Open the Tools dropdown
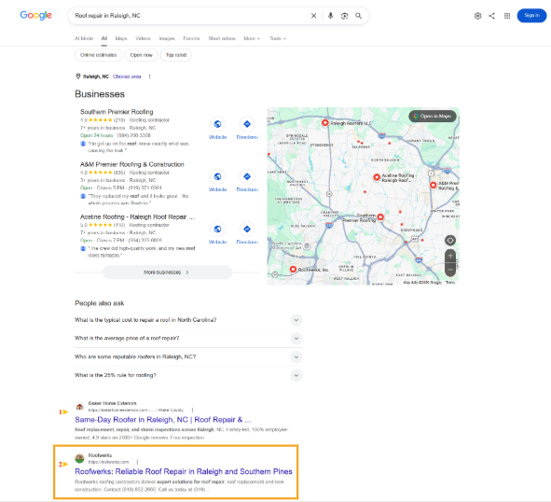The image size is (551, 502). (278, 38)
